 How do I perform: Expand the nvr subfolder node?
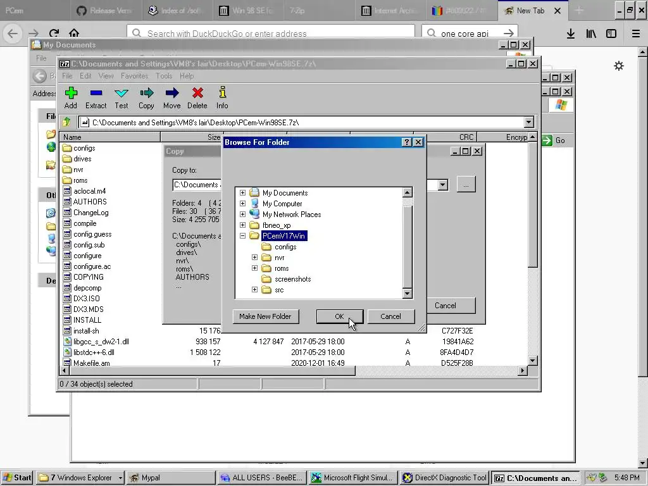coord(254,257)
